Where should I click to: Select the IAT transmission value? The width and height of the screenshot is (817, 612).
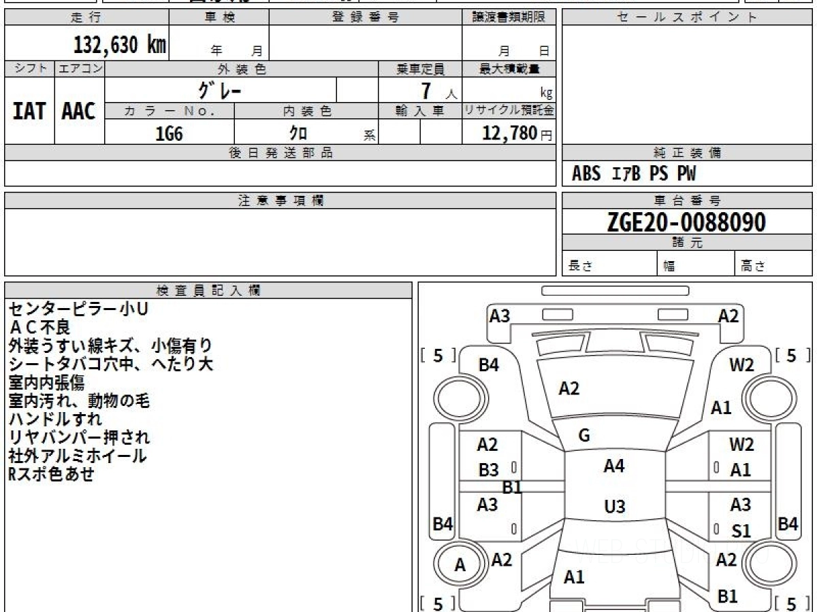(x=29, y=112)
